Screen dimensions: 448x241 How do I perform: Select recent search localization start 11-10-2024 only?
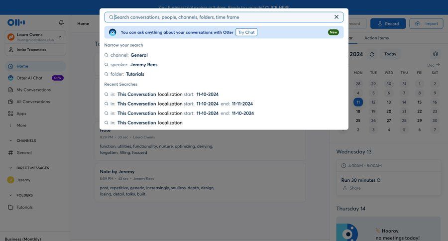click(x=161, y=94)
